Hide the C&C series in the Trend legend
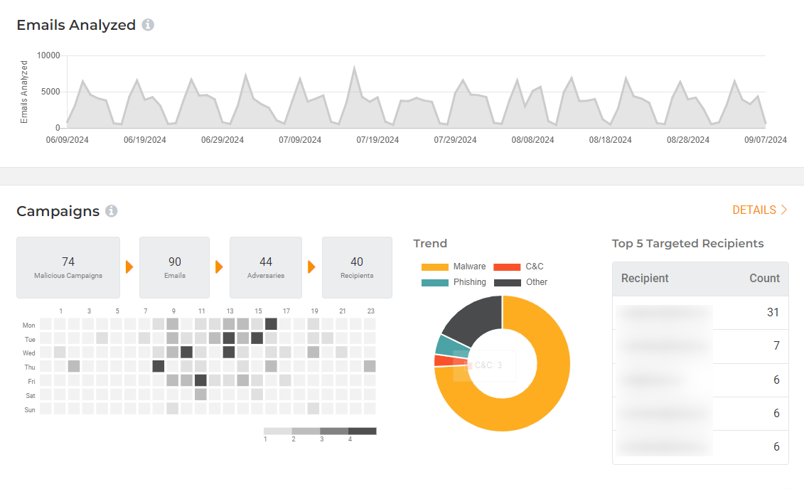 [x=519, y=267]
